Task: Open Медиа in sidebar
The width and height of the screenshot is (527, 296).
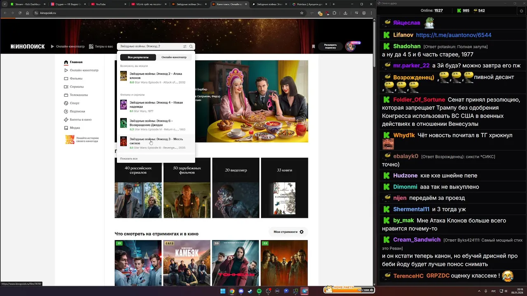Action: pyautogui.click(x=72, y=128)
